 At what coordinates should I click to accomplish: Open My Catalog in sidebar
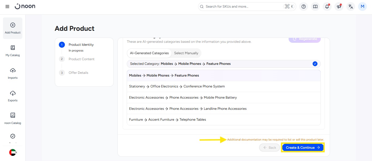point(13,51)
